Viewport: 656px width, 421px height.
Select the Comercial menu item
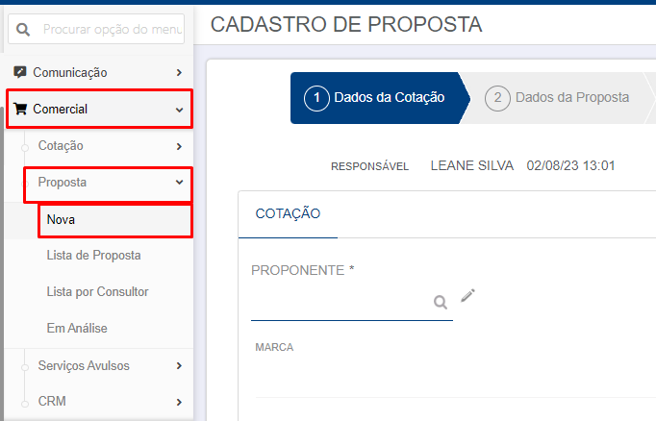pos(100,109)
